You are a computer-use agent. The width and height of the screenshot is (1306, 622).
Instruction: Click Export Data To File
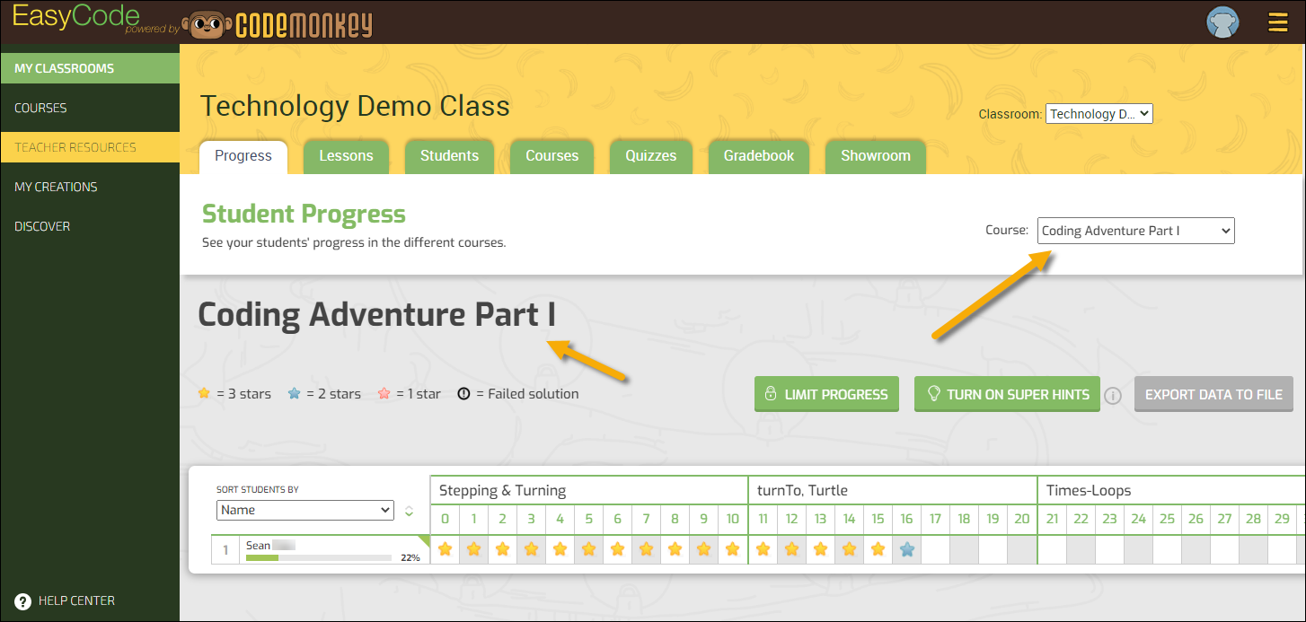[1213, 393]
